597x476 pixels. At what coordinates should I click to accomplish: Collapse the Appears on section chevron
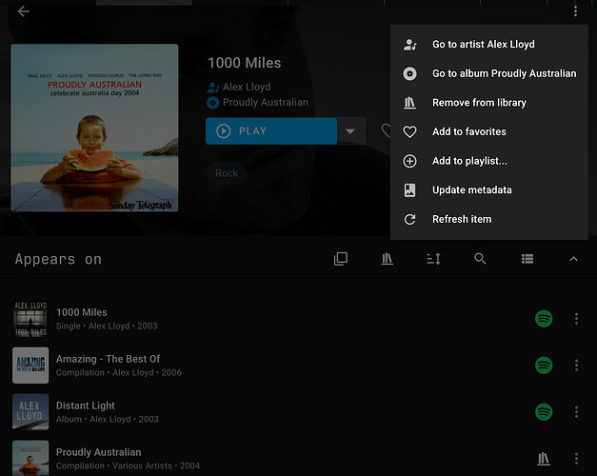point(573,259)
